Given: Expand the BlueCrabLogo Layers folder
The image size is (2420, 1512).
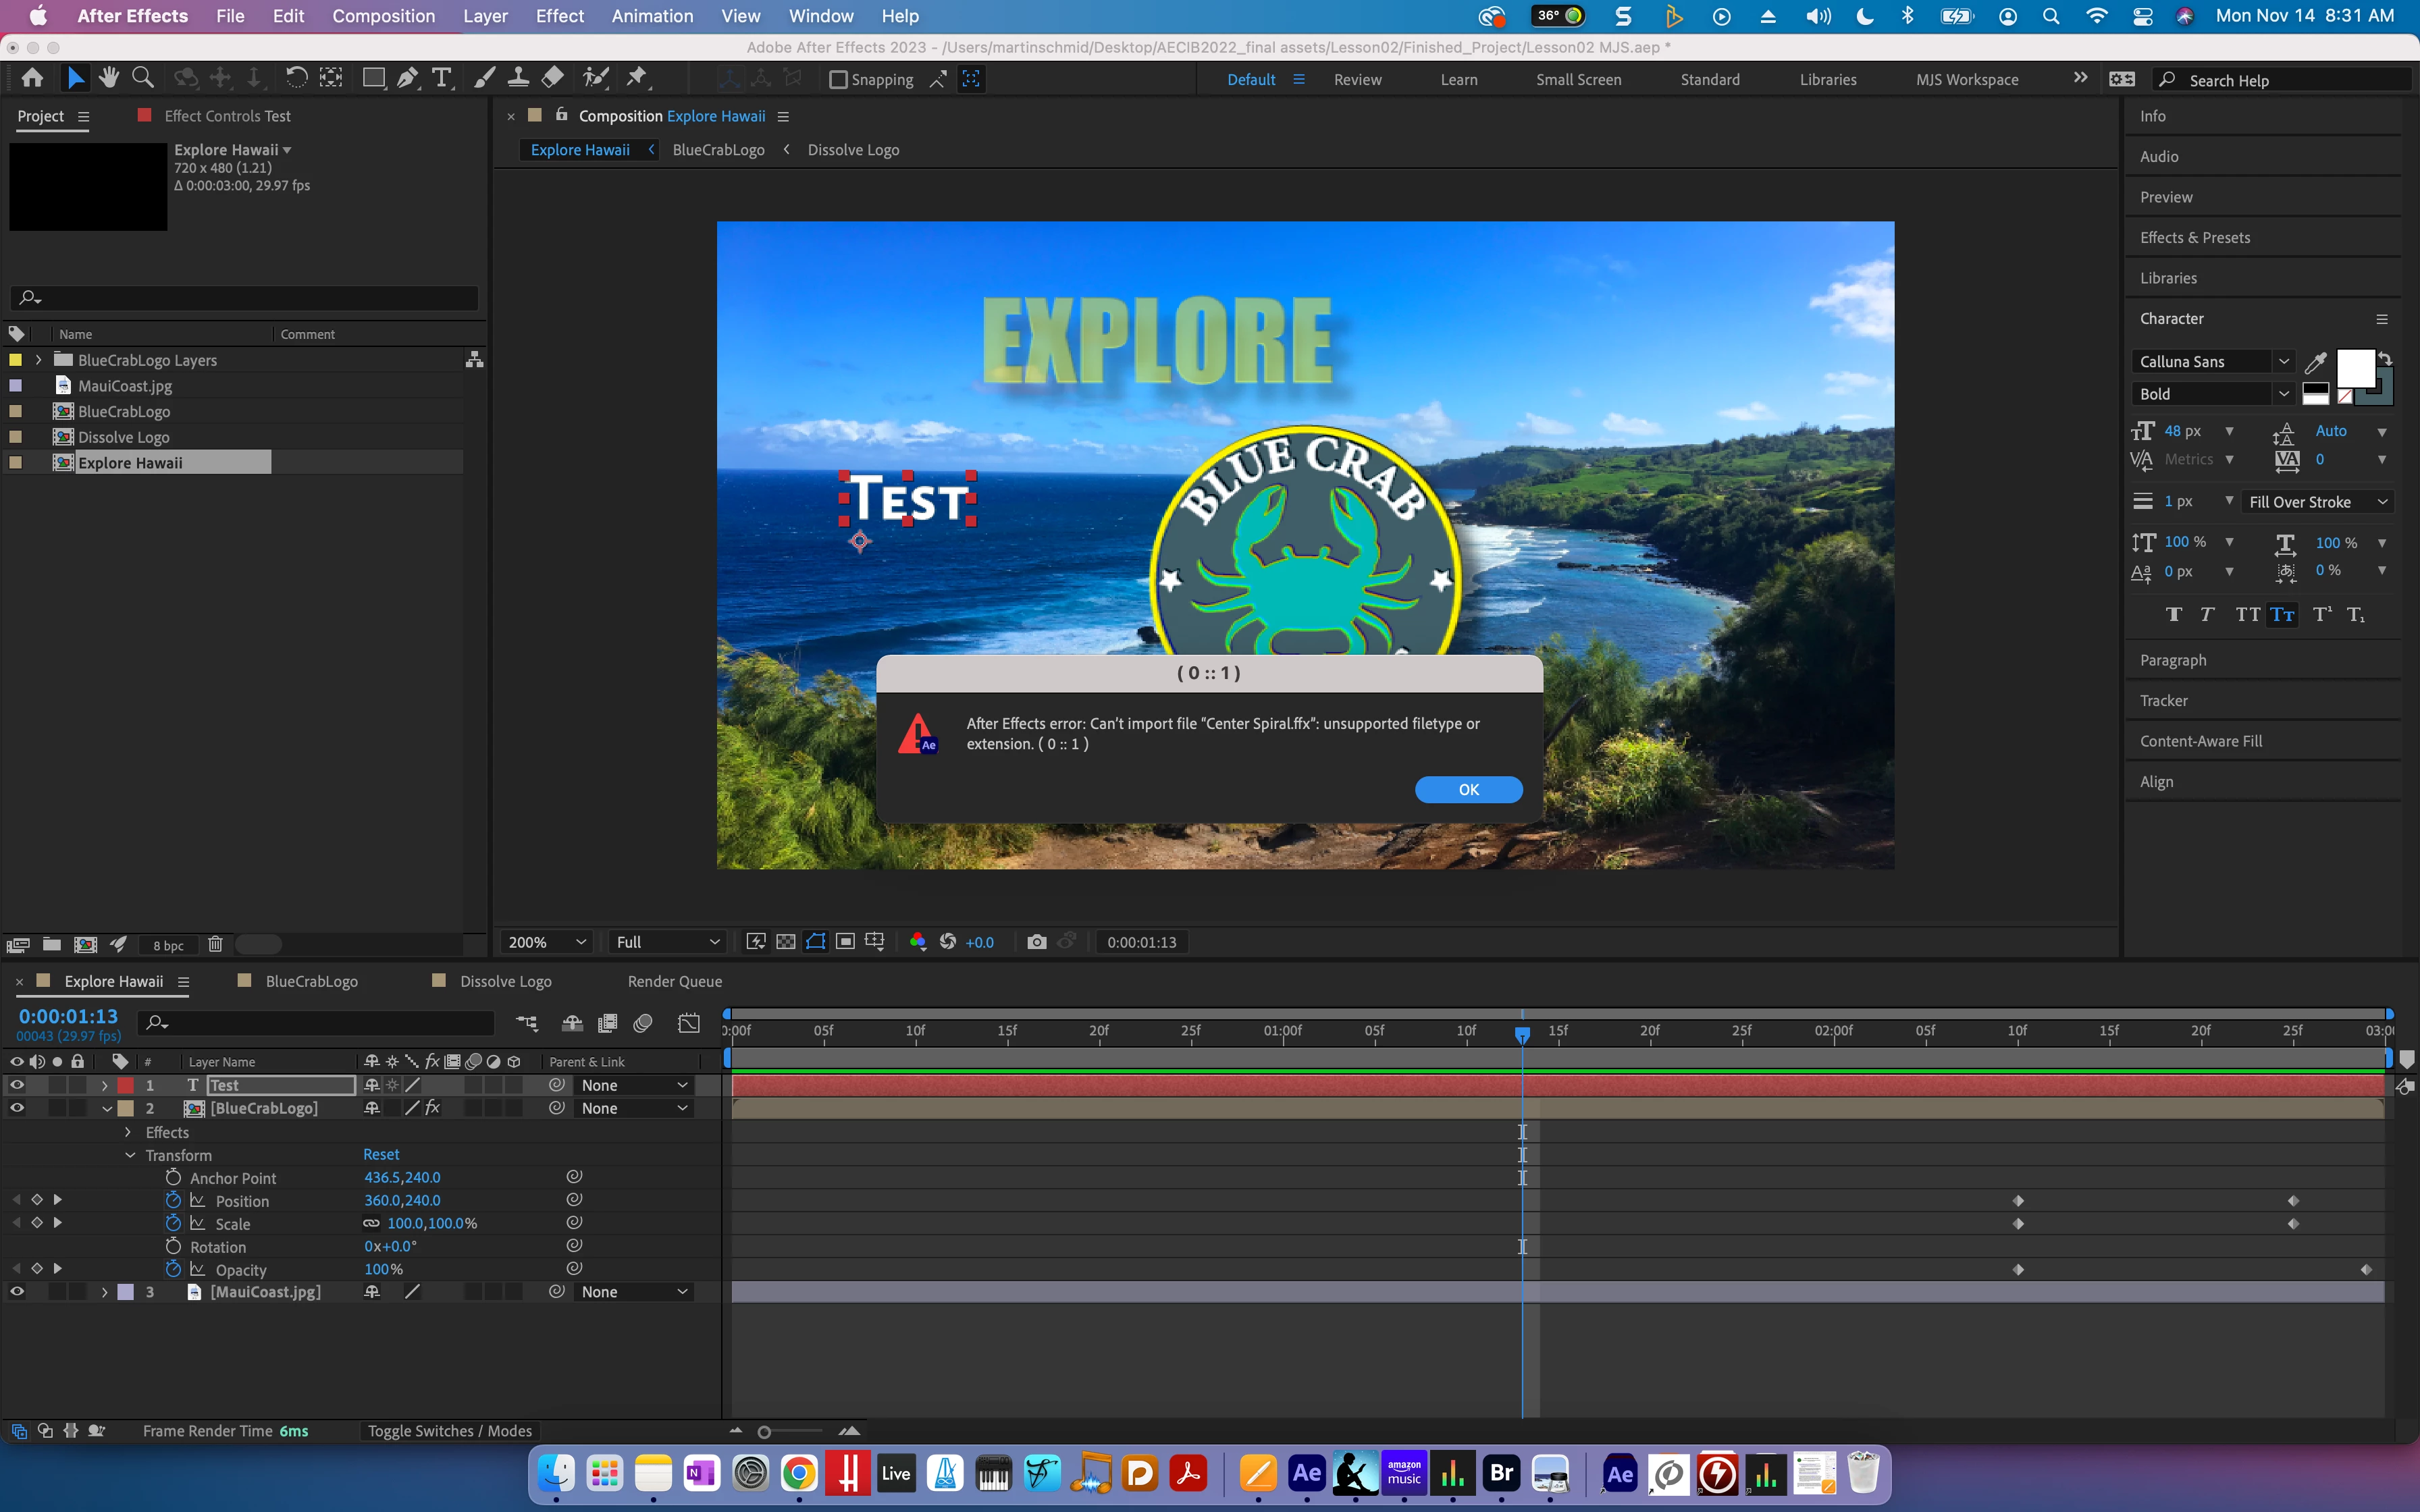Looking at the screenshot, I should point(39,360).
